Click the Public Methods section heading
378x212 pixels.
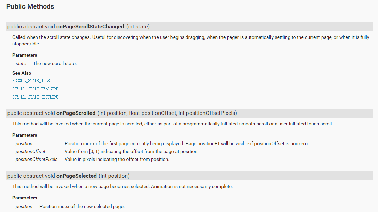(30, 6)
